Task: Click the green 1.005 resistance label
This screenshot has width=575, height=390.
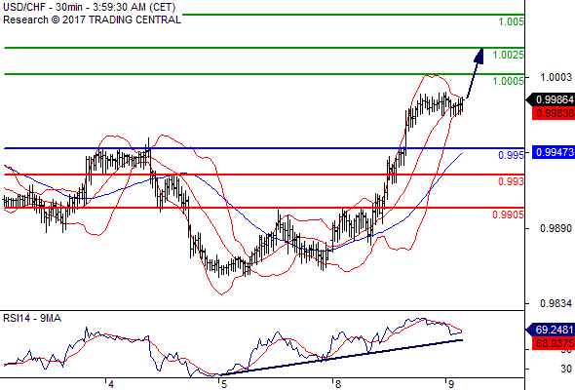Action: point(511,21)
